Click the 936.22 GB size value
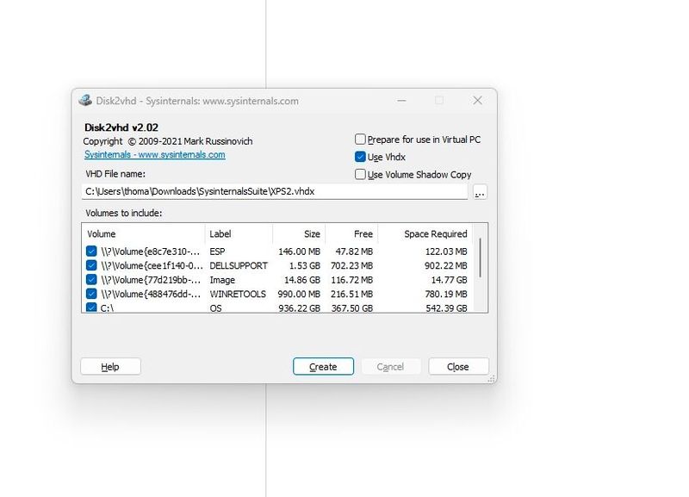689x497 pixels. pos(299,308)
